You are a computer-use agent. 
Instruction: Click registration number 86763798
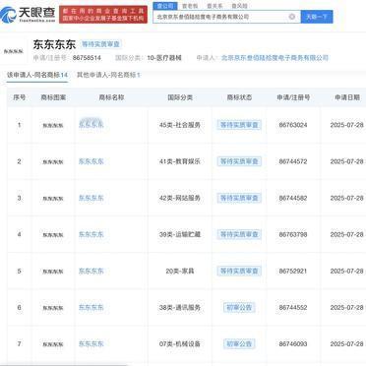pos(293,234)
